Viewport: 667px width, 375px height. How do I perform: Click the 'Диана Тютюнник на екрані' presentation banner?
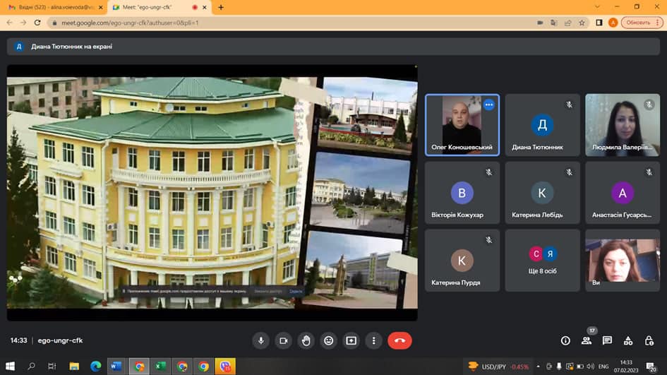point(333,47)
